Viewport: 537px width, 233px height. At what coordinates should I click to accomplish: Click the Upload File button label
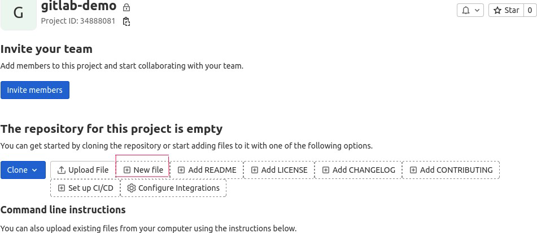88,170
